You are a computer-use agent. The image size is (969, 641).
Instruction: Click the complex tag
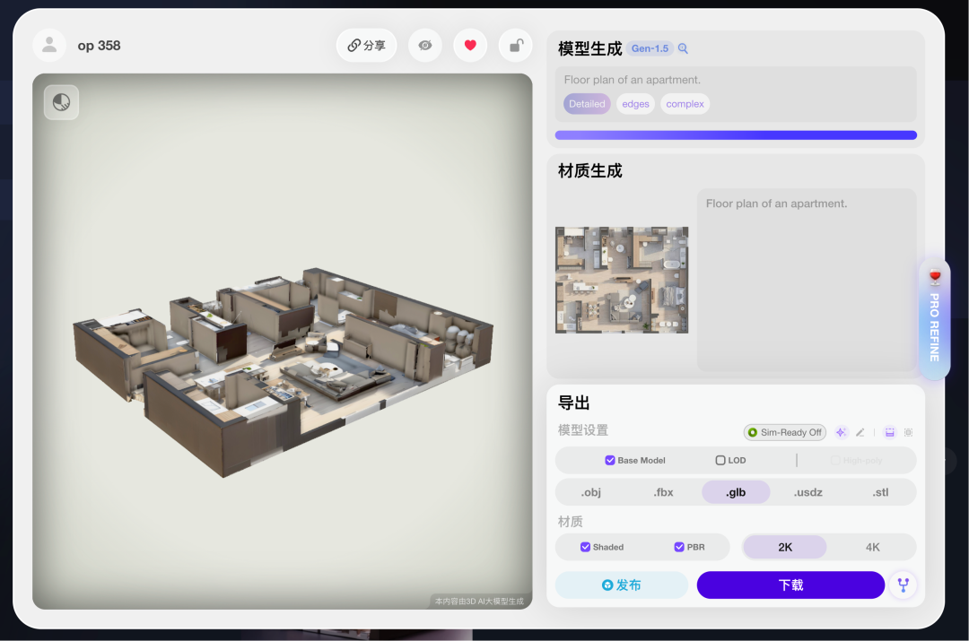pyautogui.click(x=685, y=104)
